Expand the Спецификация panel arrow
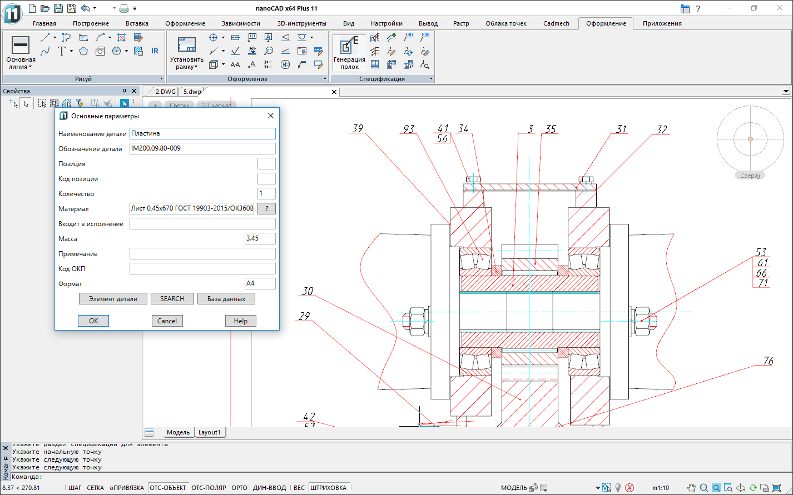The width and height of the screenshot is (793, 495). pyautogui.click(x=431, y=79)
